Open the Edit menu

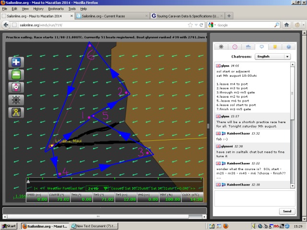click(x=14, y=9)
